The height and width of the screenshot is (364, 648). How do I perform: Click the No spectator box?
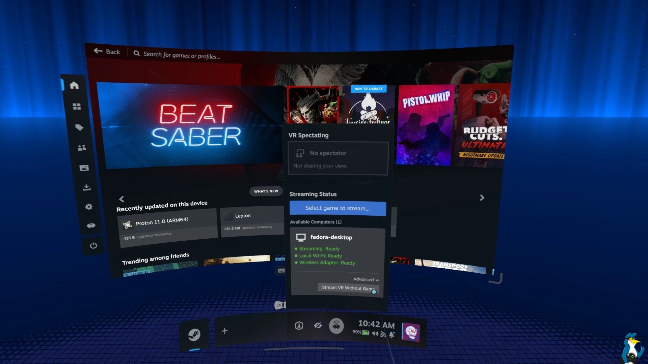pos(338,158)
